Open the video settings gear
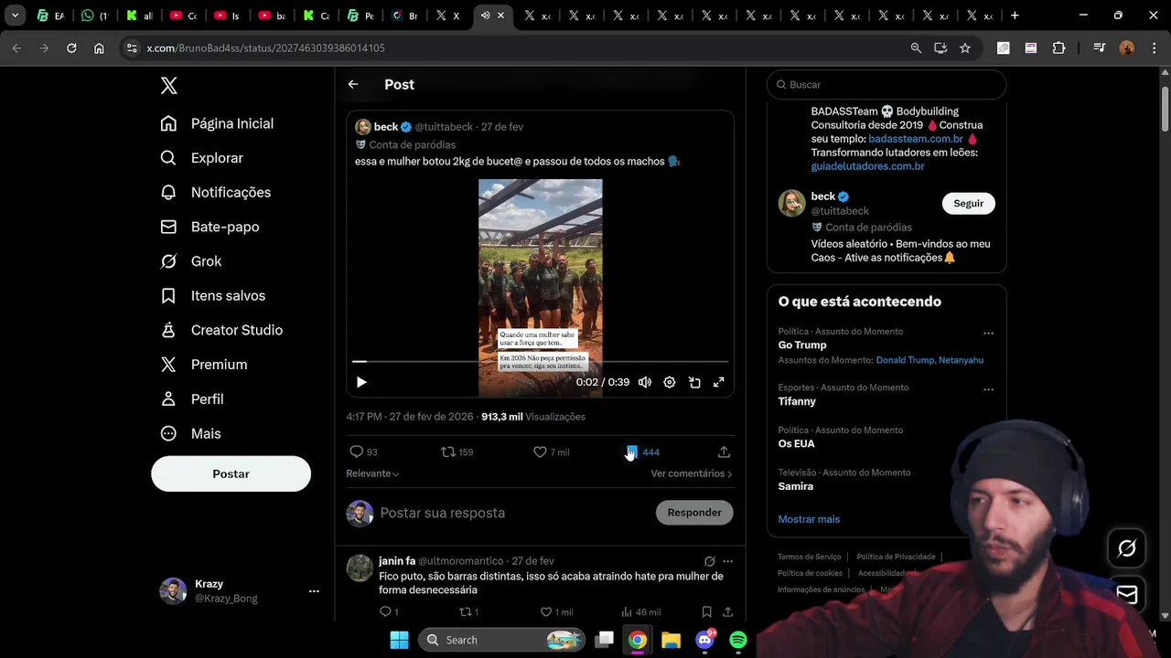 click(x=670, y=382)
